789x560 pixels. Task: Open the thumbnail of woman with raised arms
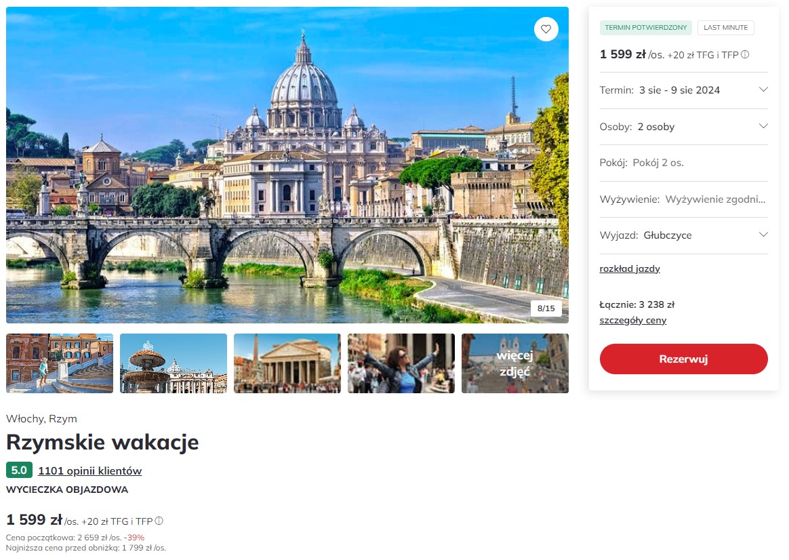click(x=401, y=363)
